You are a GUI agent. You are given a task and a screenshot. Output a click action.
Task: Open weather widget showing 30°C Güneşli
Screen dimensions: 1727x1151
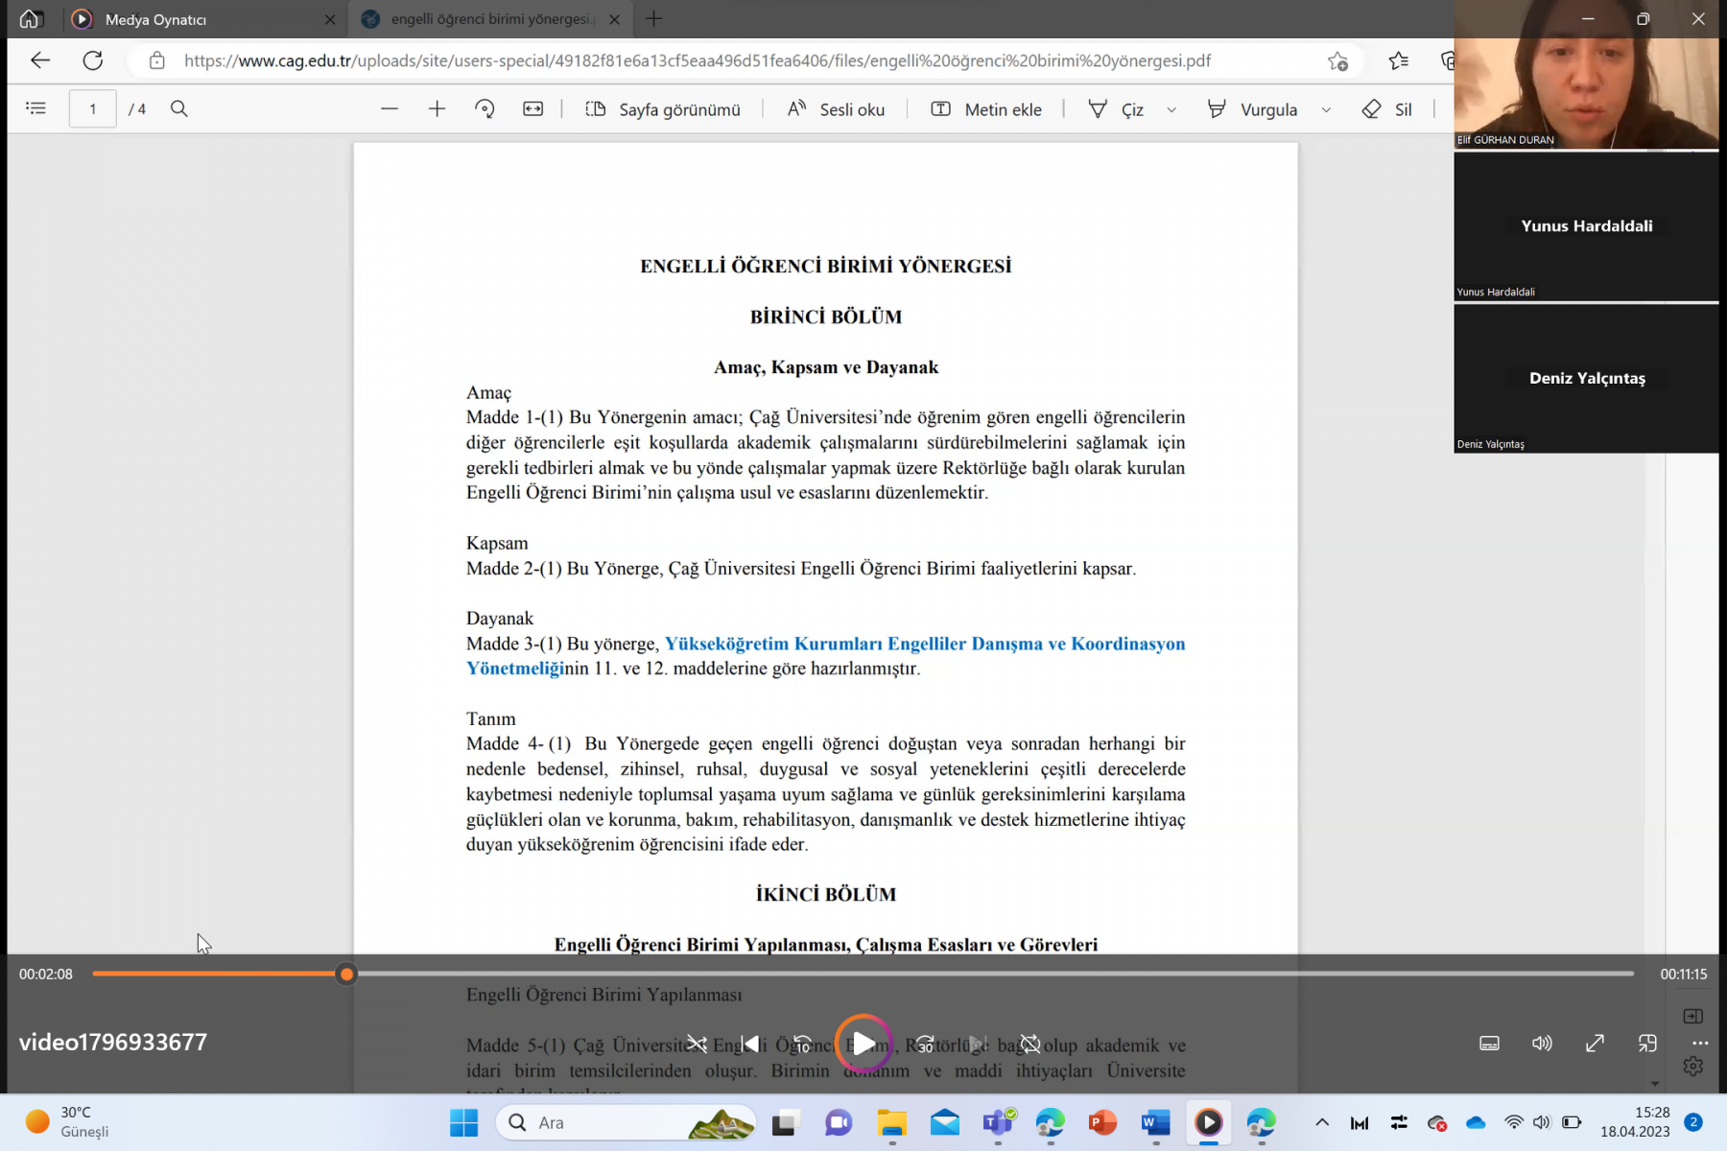click(x=67, y=1122)
